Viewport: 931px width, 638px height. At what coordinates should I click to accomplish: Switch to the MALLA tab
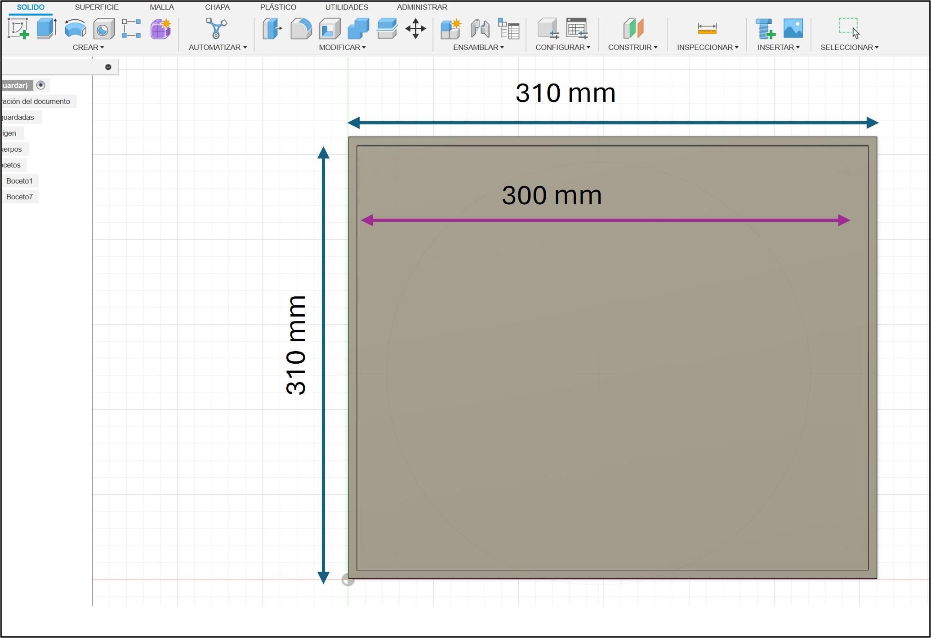click(162, 7)
